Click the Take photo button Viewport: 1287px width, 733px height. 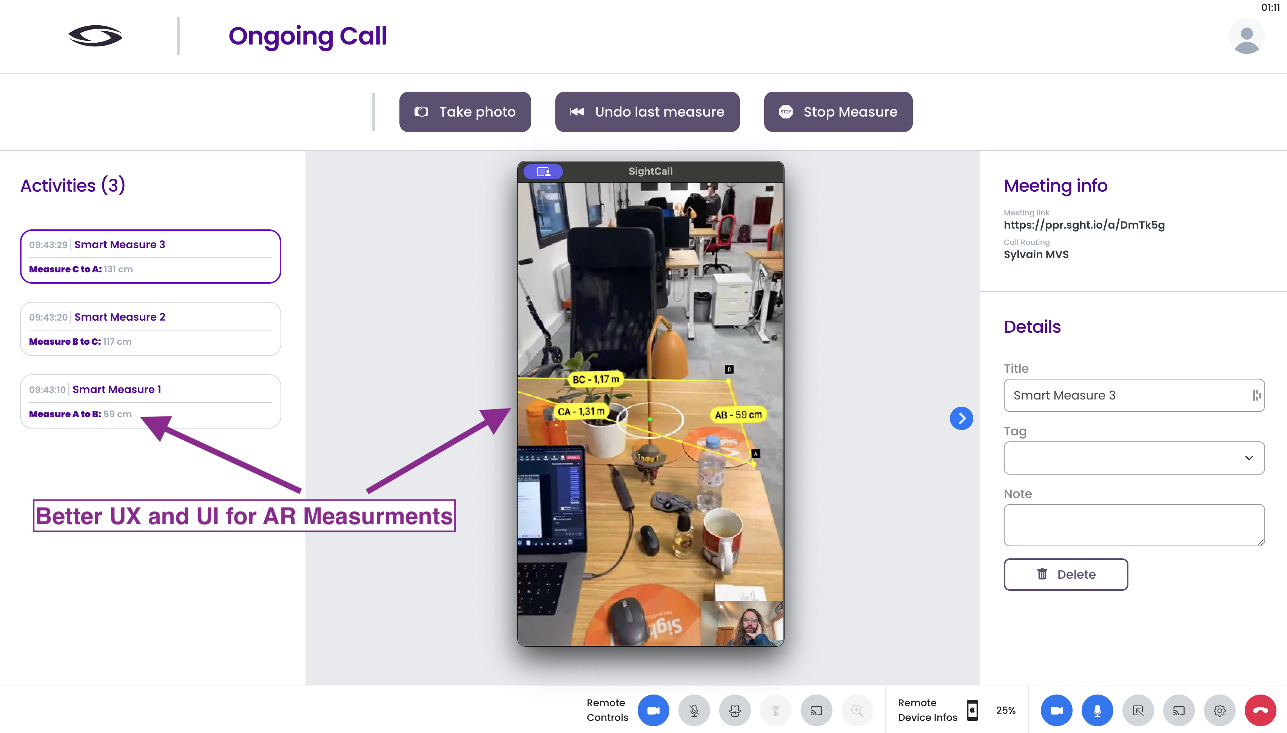coord(465,112)
